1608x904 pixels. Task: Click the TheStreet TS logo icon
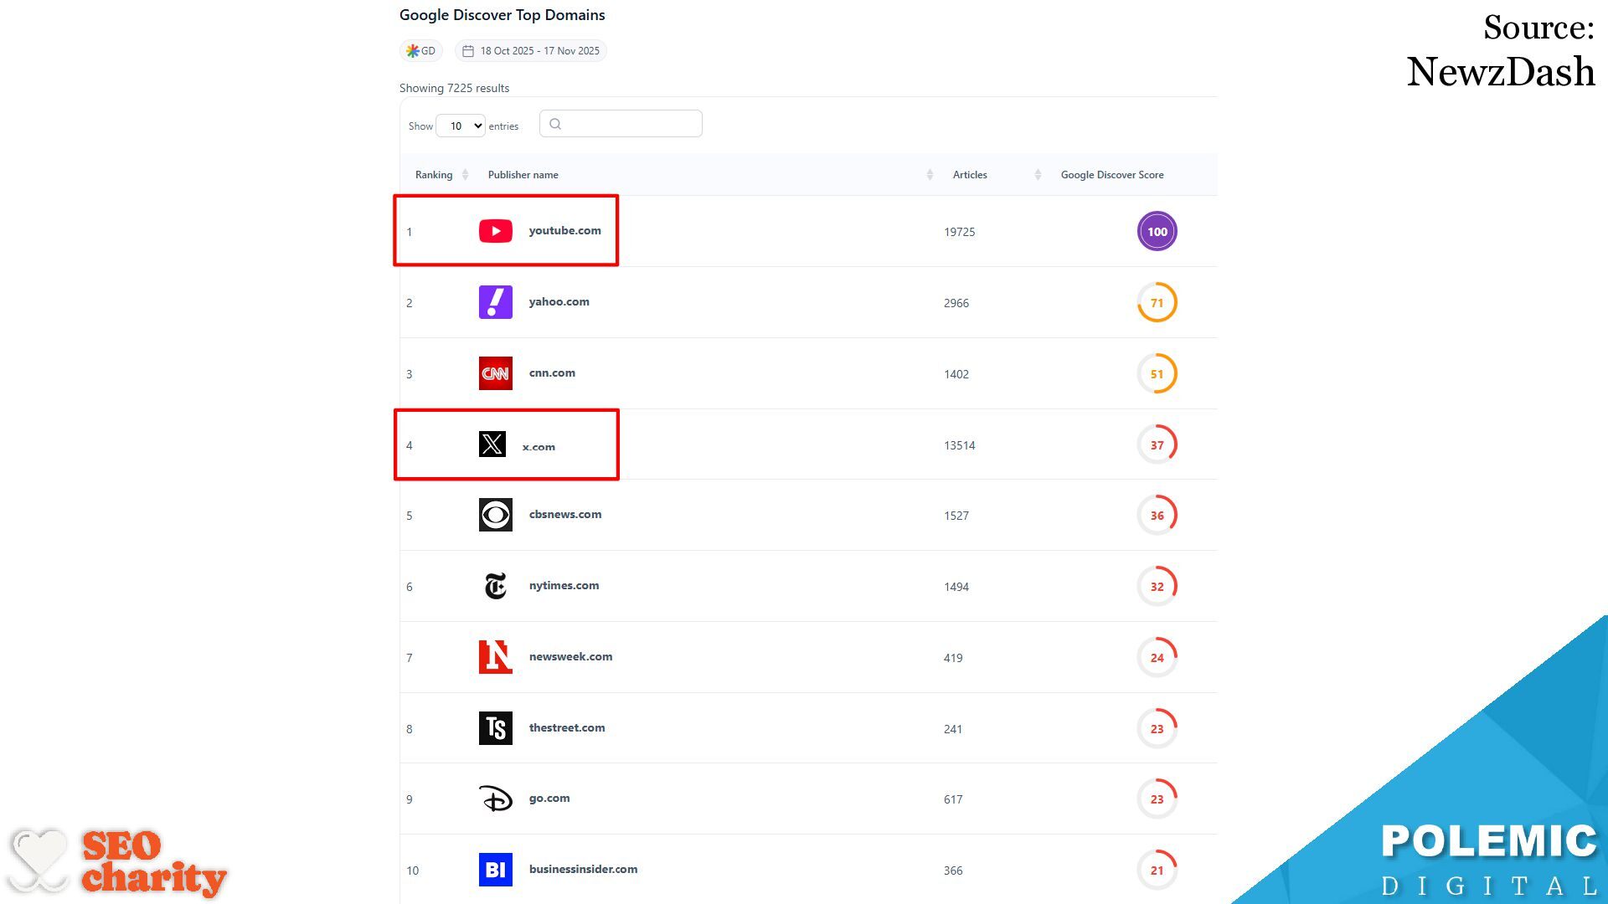[495, 728]
